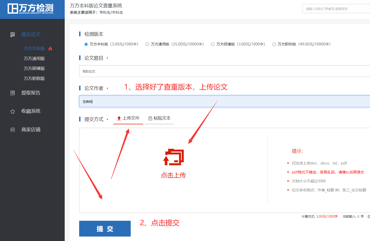Screen dimensions: 370x241
Task: Open 万方硕博版 in the sidebar submenu
Action: [34, 69]
